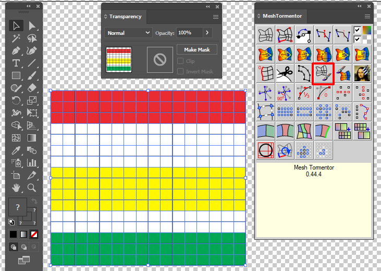Click the red-highlighted mesh brush icon
381x271 pixels.
click(x=323, y=73)
